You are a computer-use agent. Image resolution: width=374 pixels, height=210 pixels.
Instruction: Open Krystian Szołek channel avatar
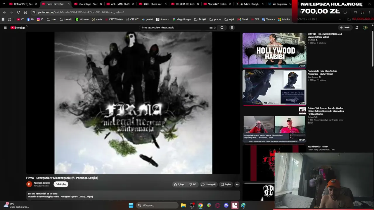(29, 184)
